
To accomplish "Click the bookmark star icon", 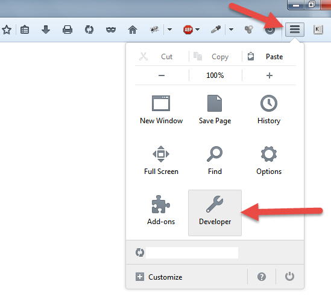I will pos(7,30).
